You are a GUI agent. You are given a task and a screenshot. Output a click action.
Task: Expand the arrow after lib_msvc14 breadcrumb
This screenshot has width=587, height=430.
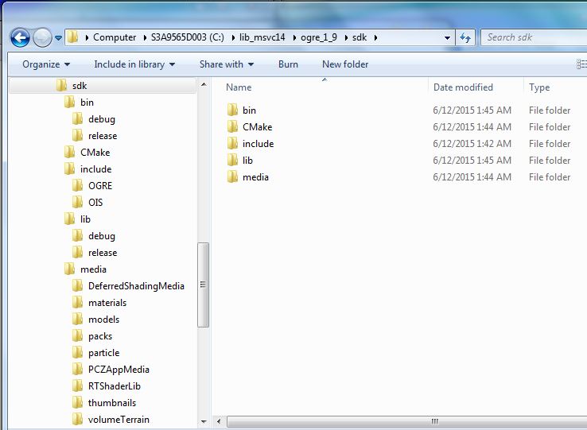pos(294,38)
